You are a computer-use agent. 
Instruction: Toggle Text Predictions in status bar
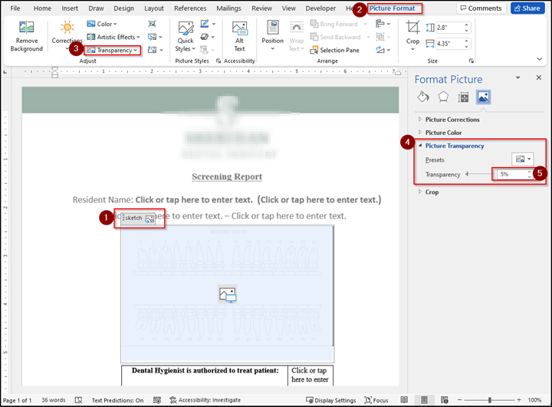117,400
